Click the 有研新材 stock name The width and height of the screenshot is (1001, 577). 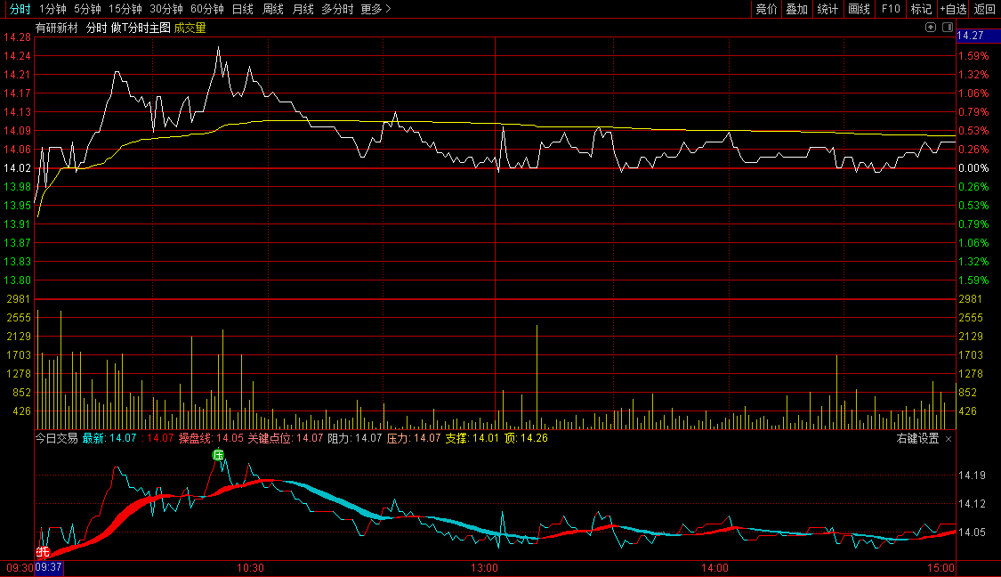[x=57, y=28]
